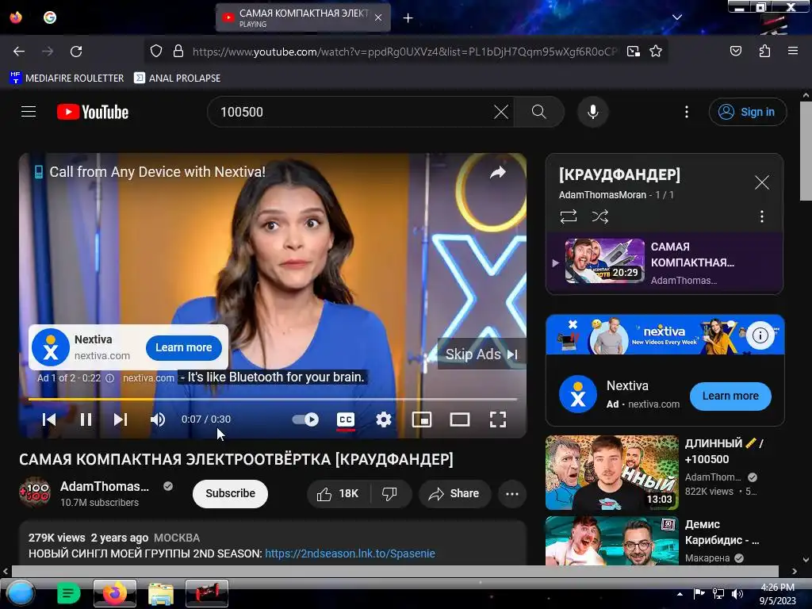Bookmark this page with star
This screenshot has width=812, height=609.
click(x=656, y=52)
